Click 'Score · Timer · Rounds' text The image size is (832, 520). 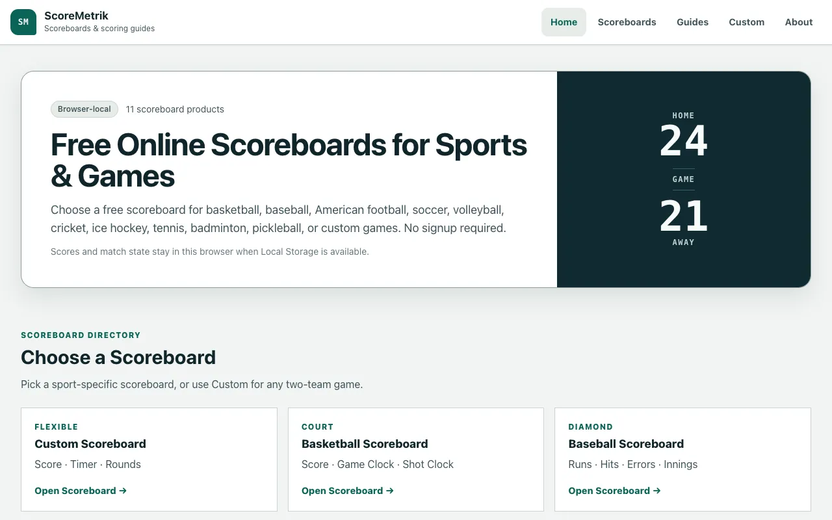pos(88,464)
